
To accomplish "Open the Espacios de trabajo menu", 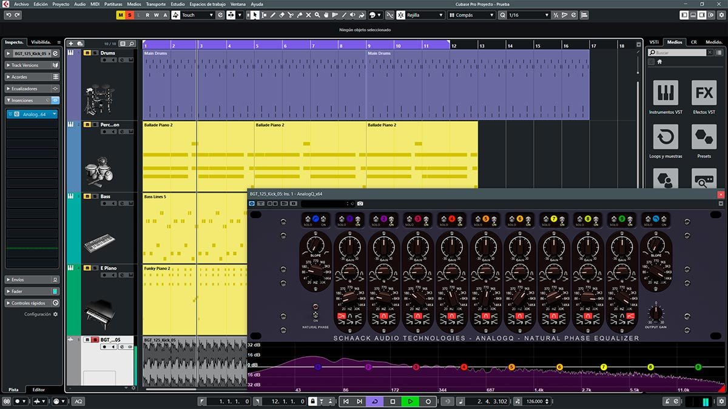I will (207, 4).
